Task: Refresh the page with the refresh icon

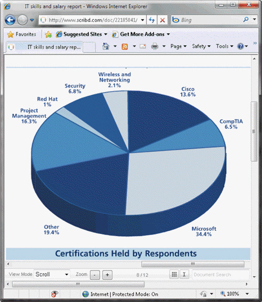Action: (x=152, y=20)
